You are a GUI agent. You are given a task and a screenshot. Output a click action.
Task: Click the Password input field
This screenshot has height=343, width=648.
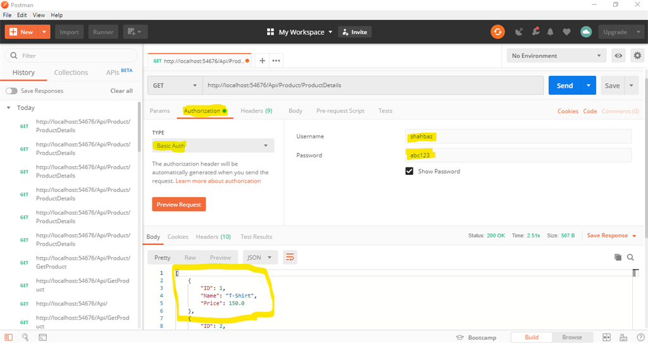click(x=518, y=155)
